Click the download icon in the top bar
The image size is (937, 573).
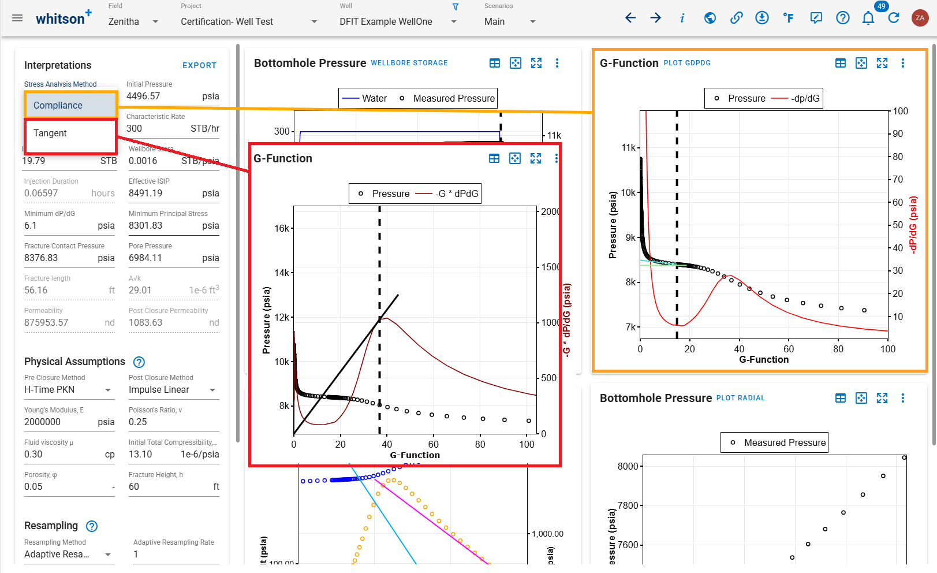pyautogui.click(x=762, y=18)
